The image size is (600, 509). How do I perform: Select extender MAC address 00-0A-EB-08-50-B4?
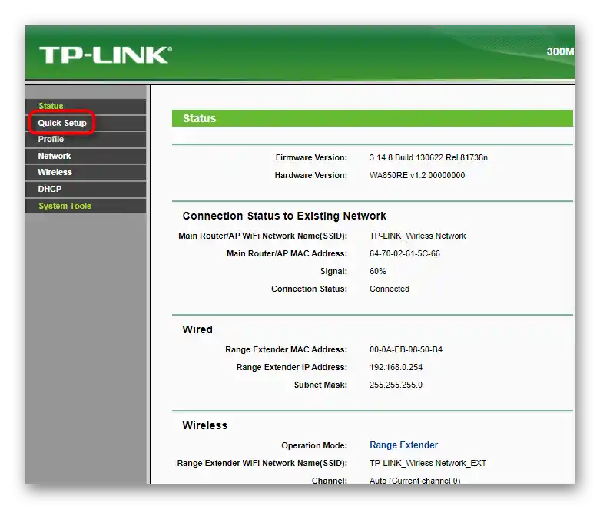coord(406,349)
